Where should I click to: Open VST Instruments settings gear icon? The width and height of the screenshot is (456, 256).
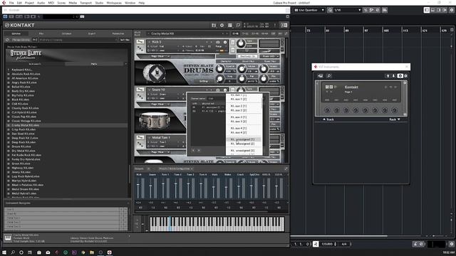point(405,76)
